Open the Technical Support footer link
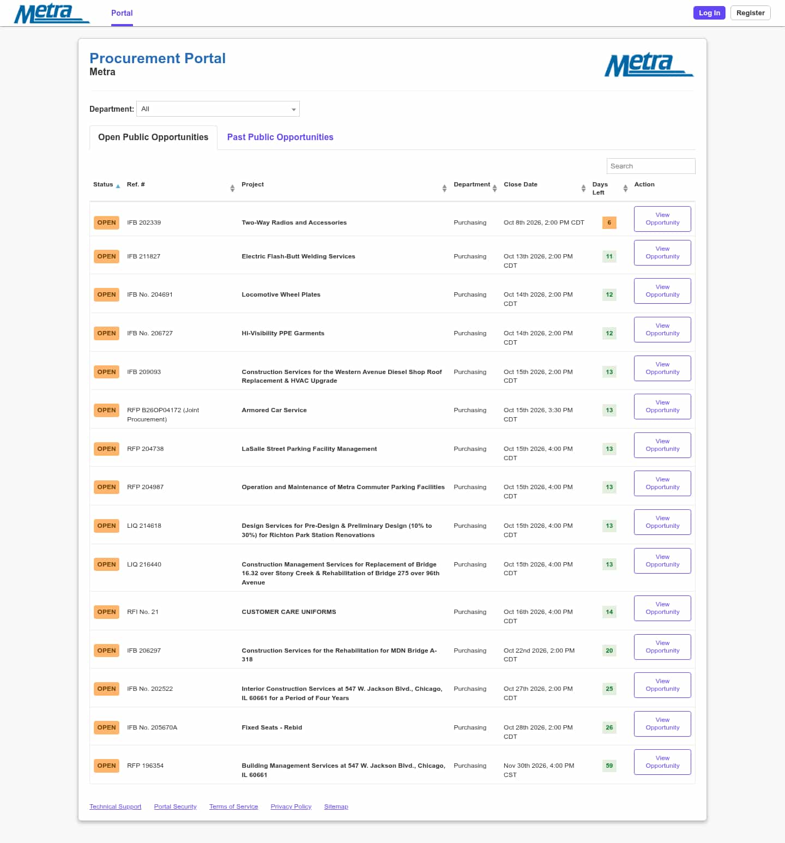 [x=115, y=806]
